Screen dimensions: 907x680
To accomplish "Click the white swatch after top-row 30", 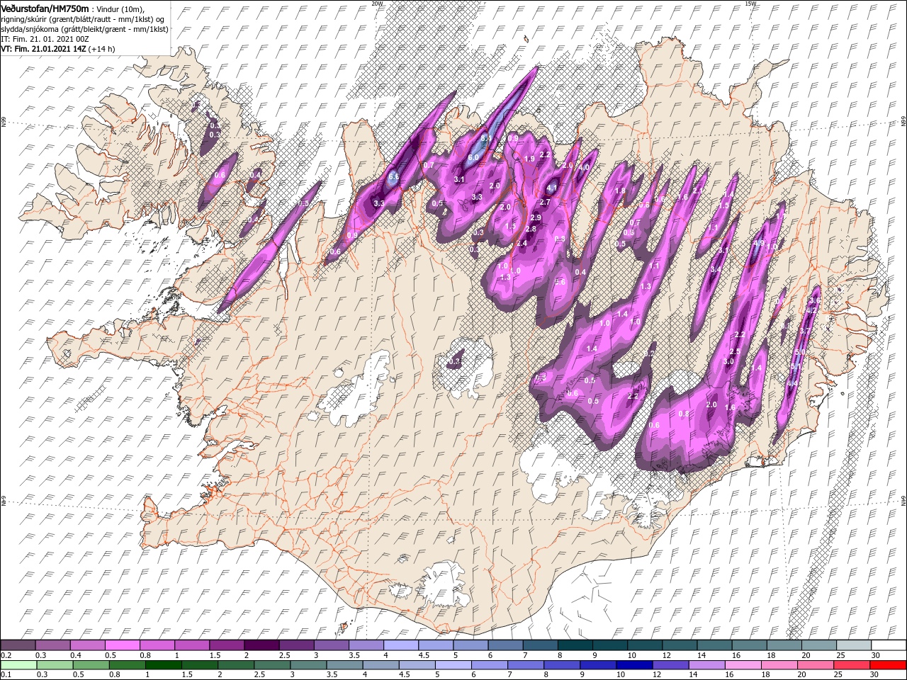I will click(889, 645).
